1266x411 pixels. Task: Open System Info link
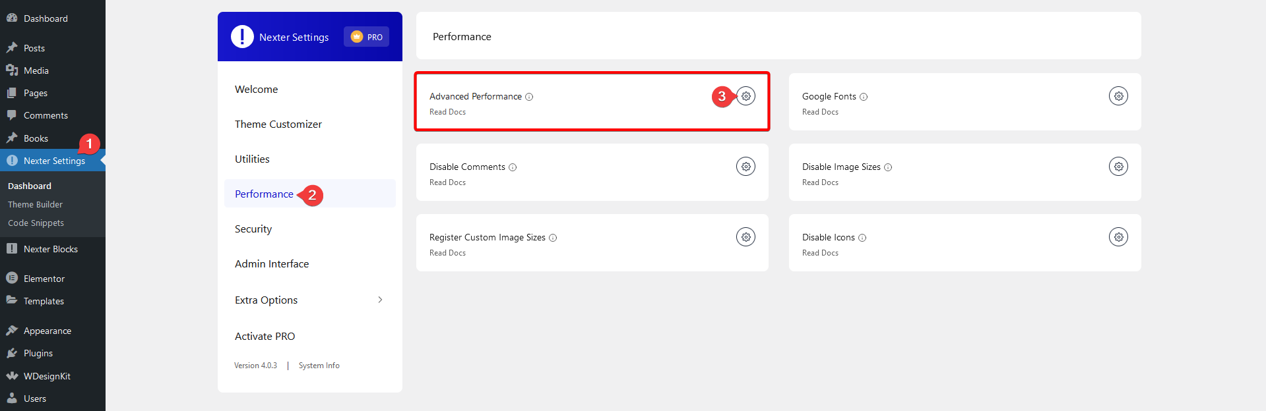pos(319,366)
